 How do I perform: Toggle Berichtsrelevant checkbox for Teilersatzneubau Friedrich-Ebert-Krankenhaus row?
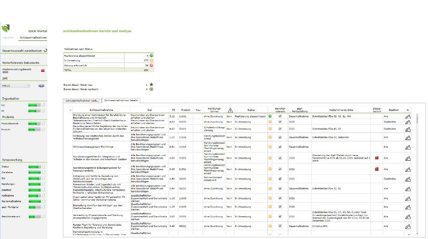[280, 122]
